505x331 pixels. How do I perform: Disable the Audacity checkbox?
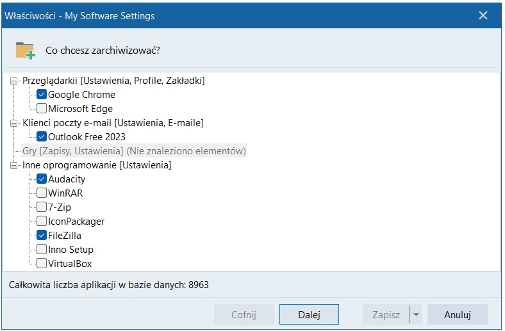42,179
